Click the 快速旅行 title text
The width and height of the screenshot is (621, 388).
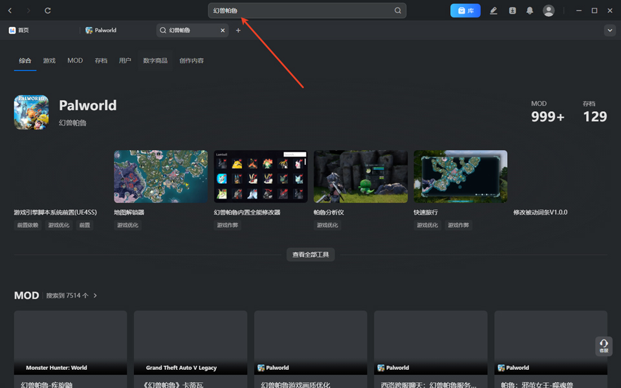[426, 212]
